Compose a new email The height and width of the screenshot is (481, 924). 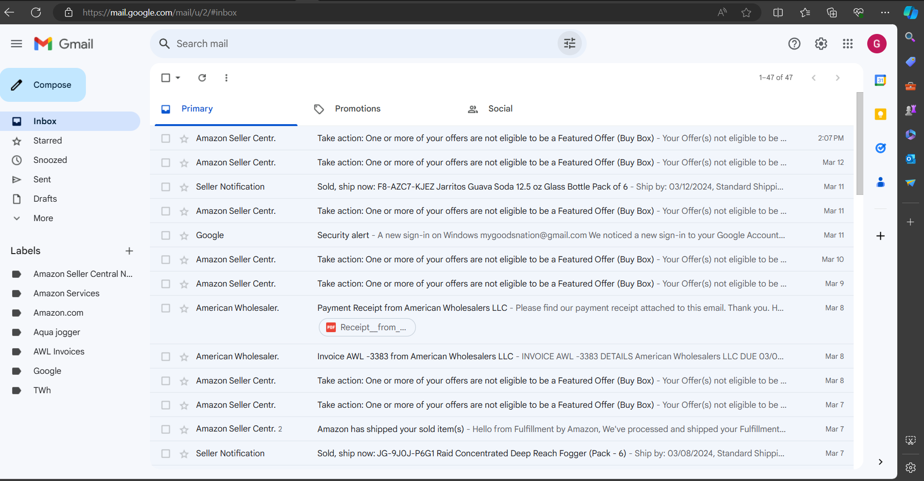tap(43, 85)
